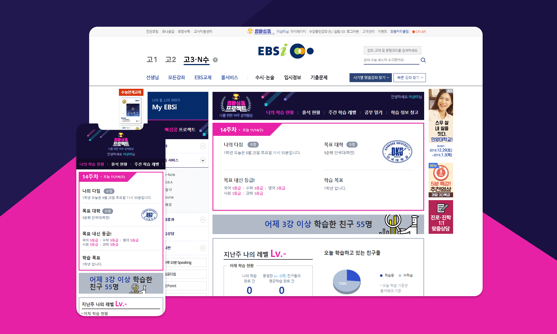The image size is (557, 334).
Task: Click the ON AIR indicator
Action: [x=419, y=32]
